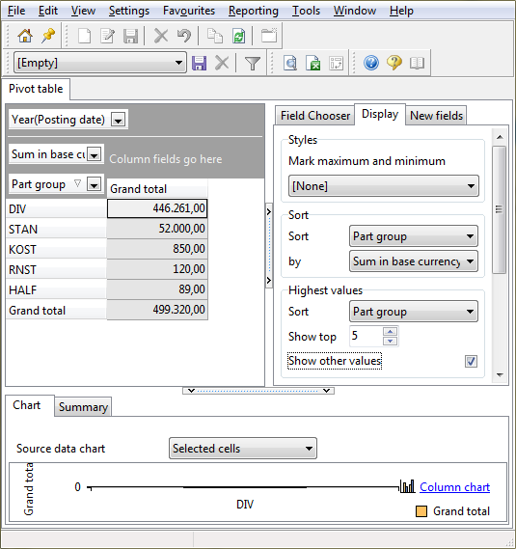
Task: Switch to the Summary tab
Action: (x=83, y=407)
